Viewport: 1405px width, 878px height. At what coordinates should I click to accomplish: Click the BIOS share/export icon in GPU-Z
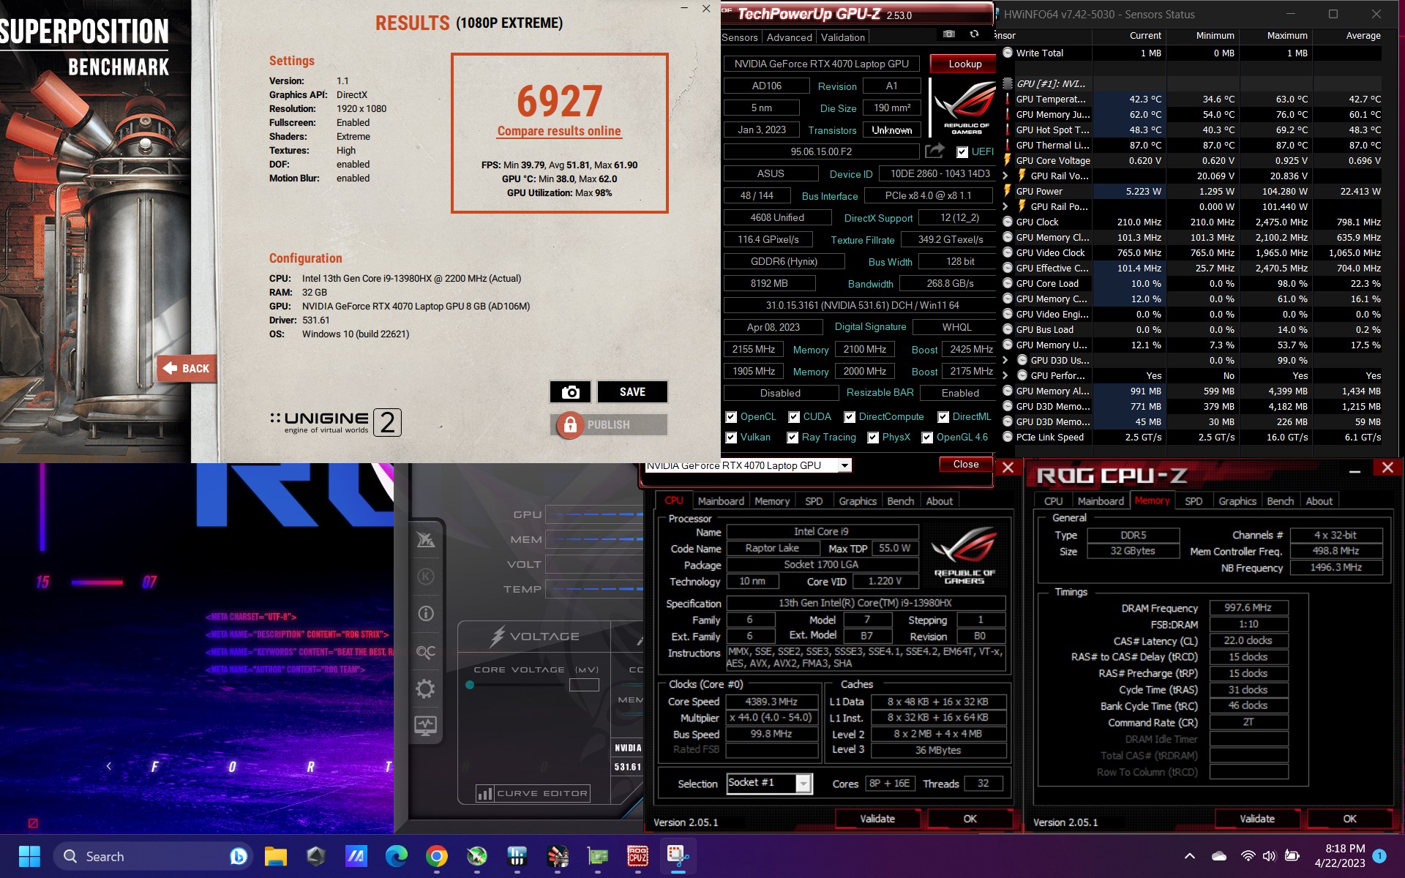point(934,151)
